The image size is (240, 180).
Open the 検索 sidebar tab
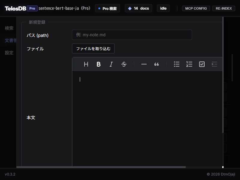pos(9,28)
